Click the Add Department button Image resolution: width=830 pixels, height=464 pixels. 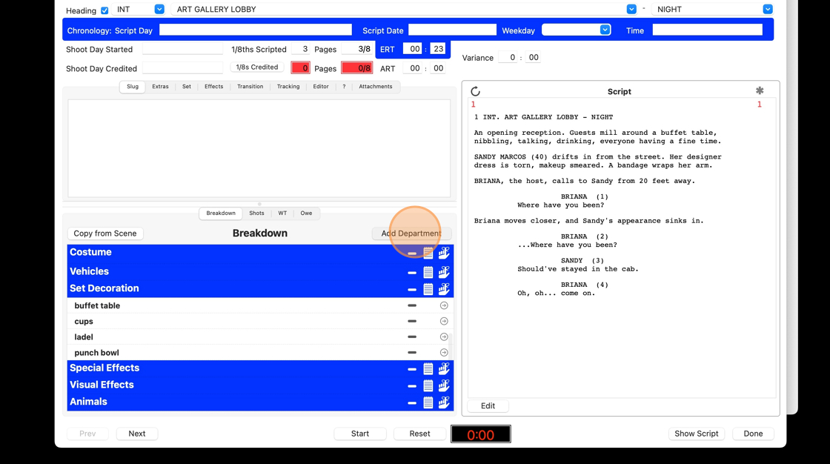point(411,233)
